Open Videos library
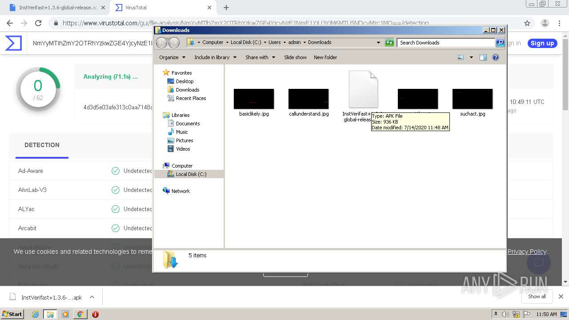The width and height of the screenshot is (569, 320). coord(183,149)
